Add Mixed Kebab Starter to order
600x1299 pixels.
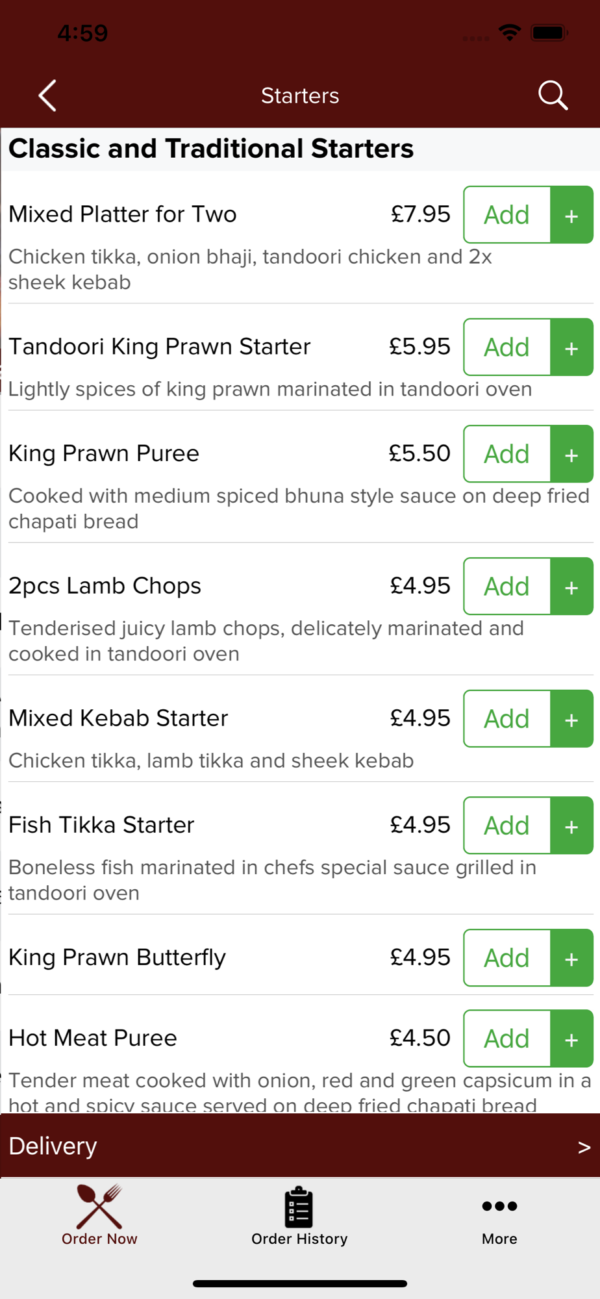(527, 718)
